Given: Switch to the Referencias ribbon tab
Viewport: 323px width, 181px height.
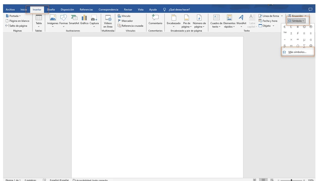Looking at the screenshot, I should pos(86,10).
